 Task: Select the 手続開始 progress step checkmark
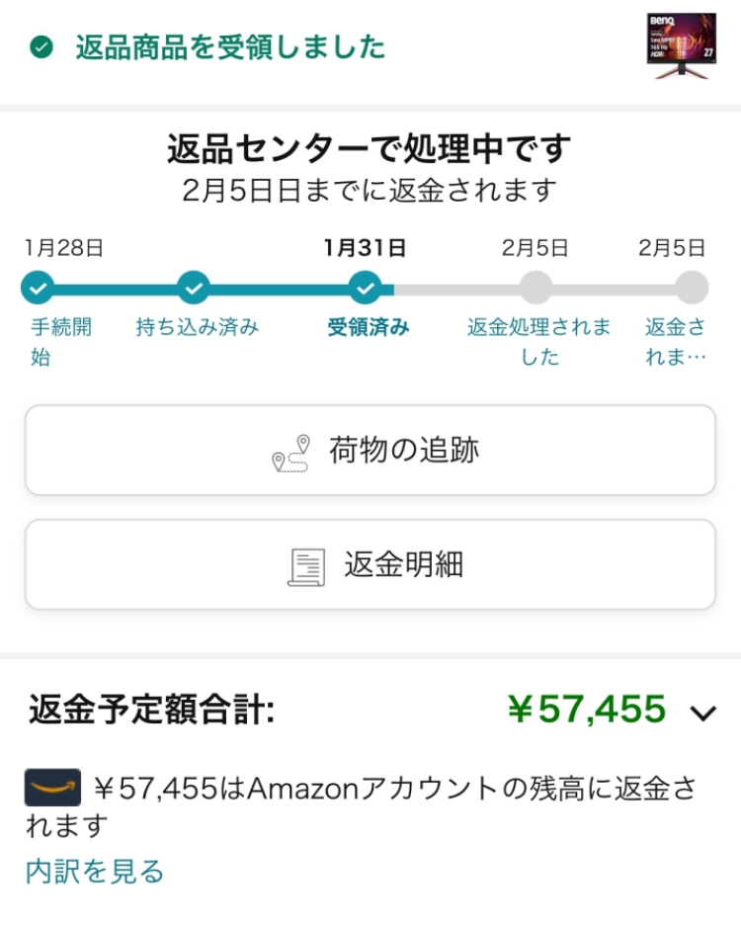point(38,288)
